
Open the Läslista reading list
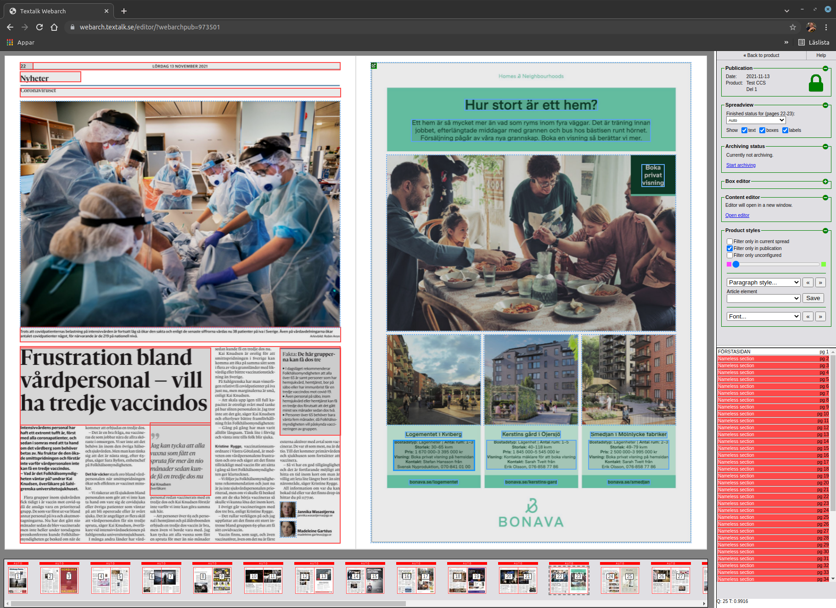814,42
